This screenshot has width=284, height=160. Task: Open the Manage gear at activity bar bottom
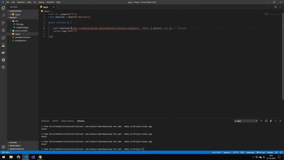click(x=4, y=147)
